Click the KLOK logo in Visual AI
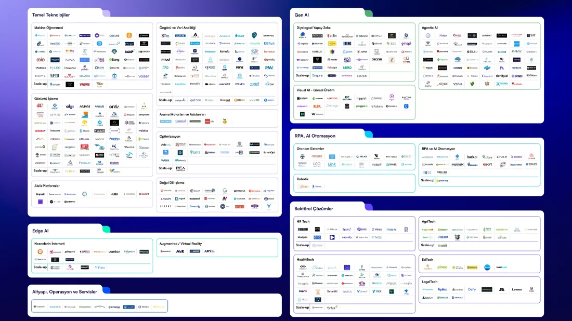Viewport: 572px width, 321px height. (x=317, y=106)
